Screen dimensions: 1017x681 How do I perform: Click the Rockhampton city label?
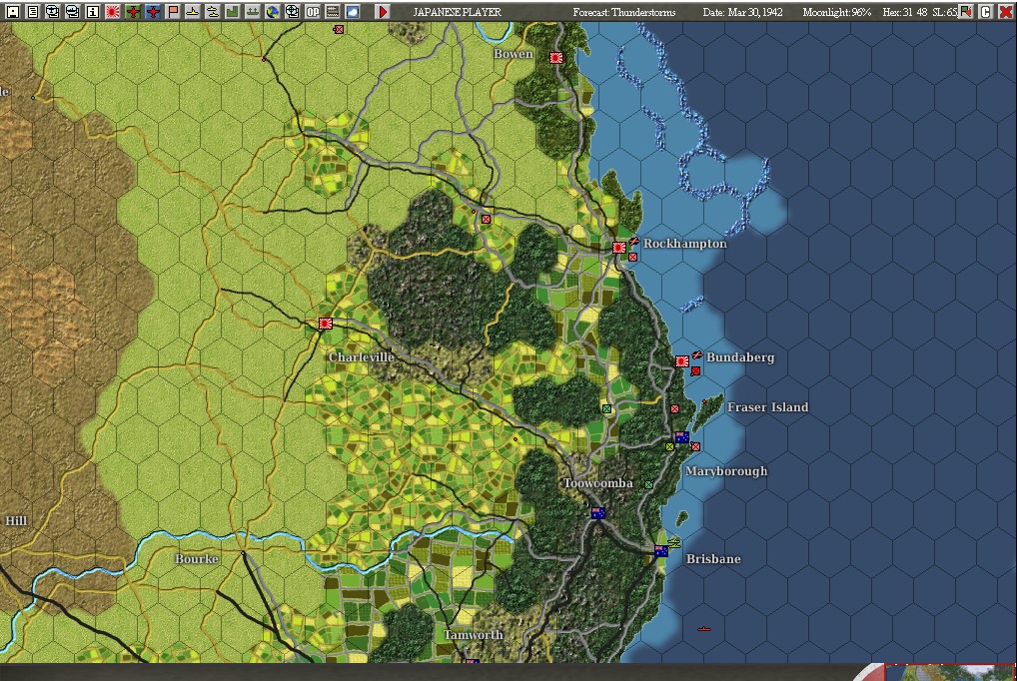tap(685, 244)
